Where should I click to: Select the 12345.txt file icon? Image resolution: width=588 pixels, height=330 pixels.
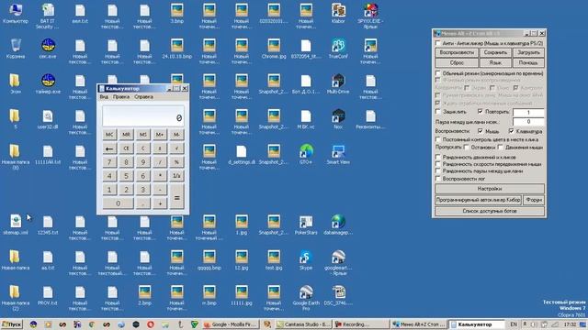[48, 225]
